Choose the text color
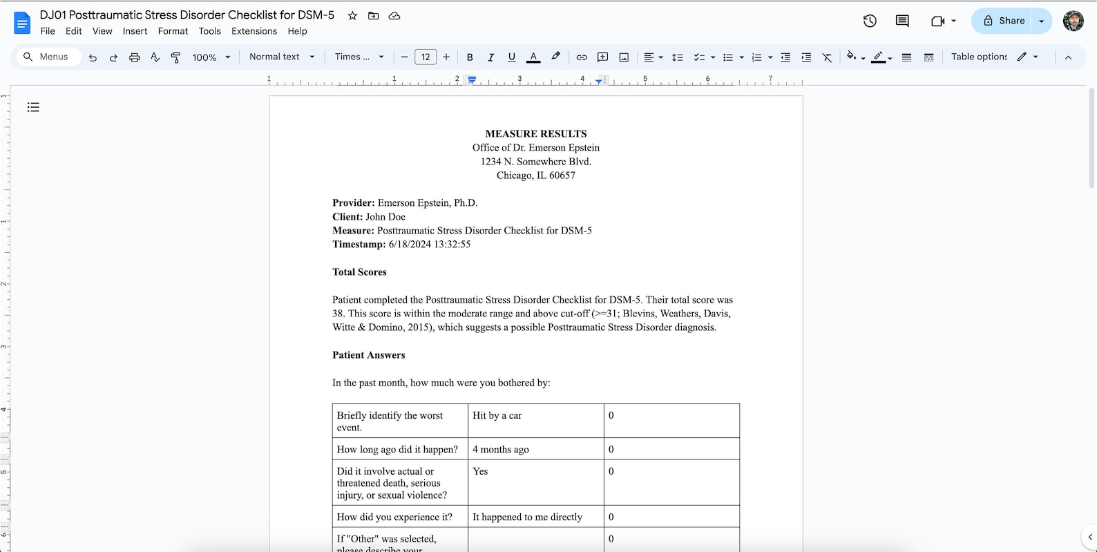This screenshot has height=552, width=1097. [x=533, y=57]
